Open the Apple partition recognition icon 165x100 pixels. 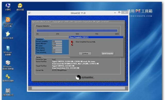[8, 92]
